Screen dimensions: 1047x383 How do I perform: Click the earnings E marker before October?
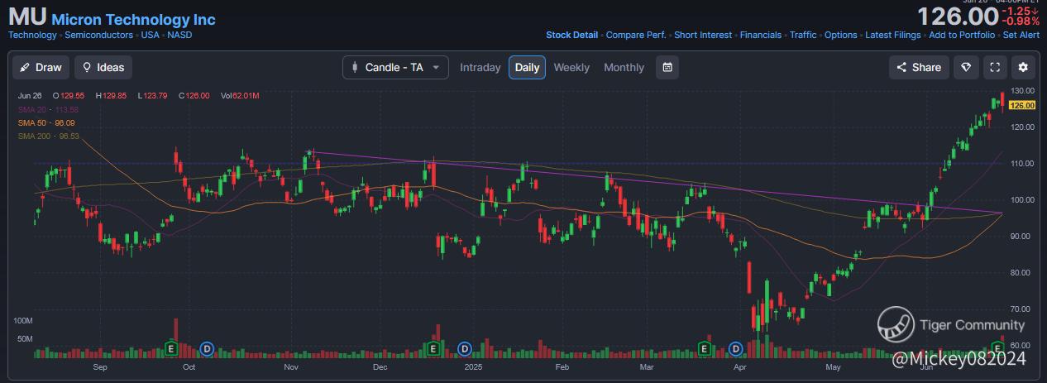(172, 349)
